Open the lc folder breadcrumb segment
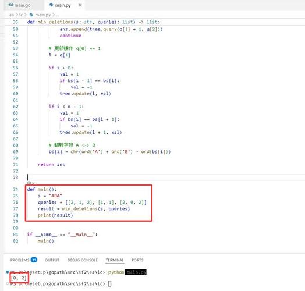The width and height of the screenshot is (305, 291). 21,15
